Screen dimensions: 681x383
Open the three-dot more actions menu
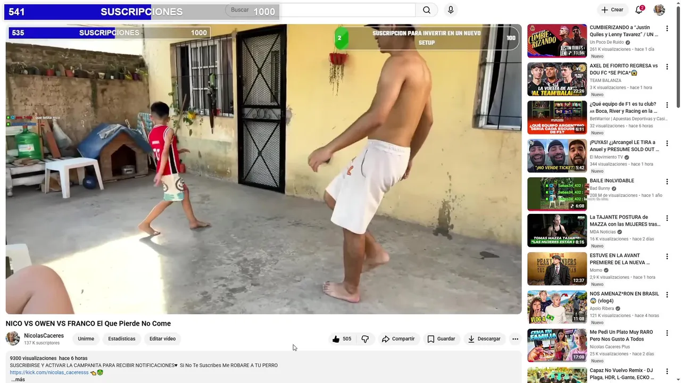point(515,339)
